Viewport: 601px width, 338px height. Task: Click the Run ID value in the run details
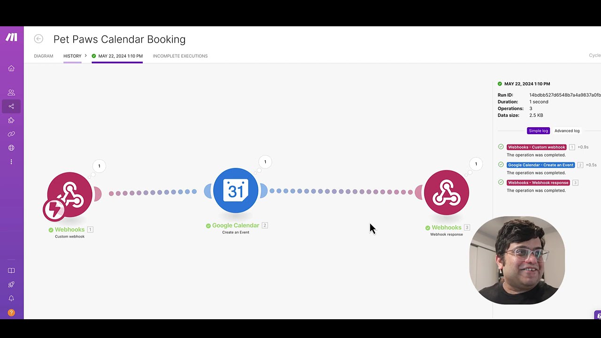(565, 95)
